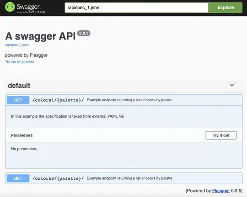The image size is (247, 197).
Task: Click the apispec_1.json URL input field
Action: [x=136, y=8]
